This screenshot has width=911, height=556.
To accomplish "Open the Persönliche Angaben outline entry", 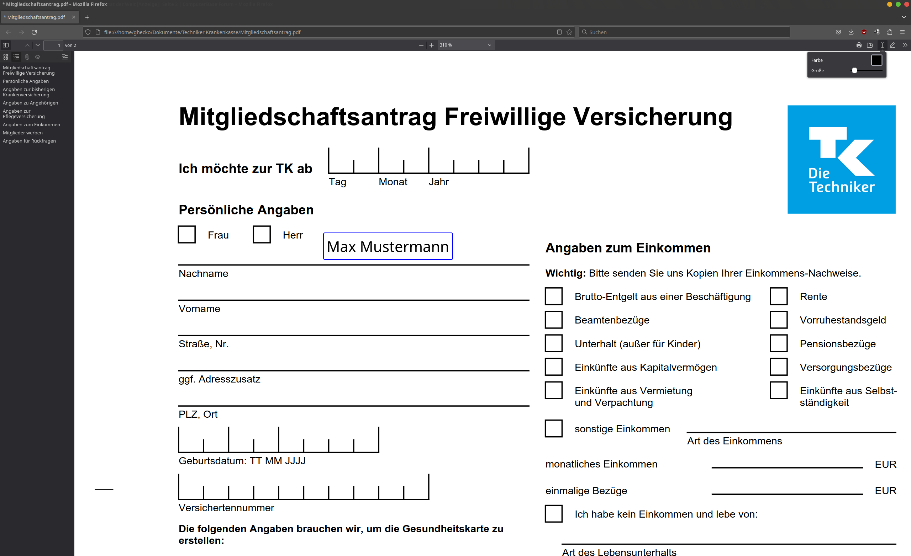I will point(26,81).
